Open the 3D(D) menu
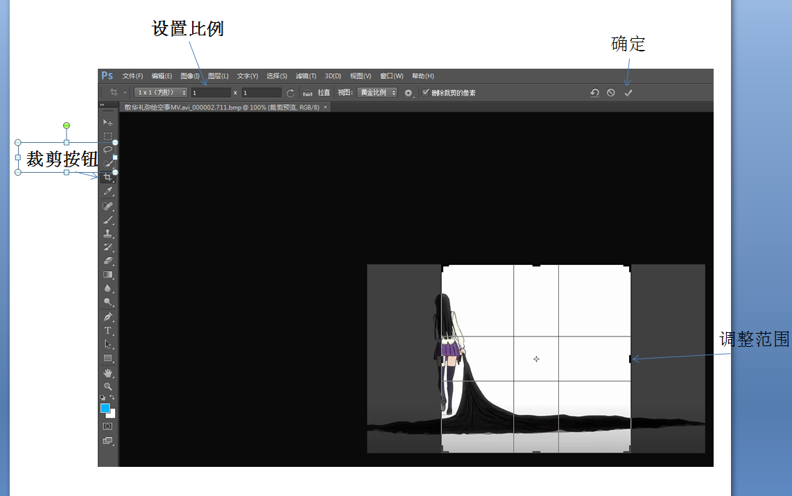 pos(333,76)
